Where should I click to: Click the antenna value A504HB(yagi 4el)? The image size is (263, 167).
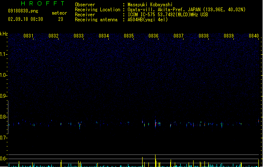(148, 20)
